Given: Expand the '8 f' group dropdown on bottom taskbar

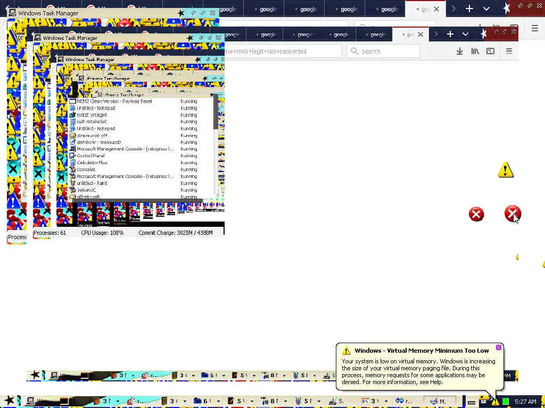Looking at the screenshot, I should point(285,402).
